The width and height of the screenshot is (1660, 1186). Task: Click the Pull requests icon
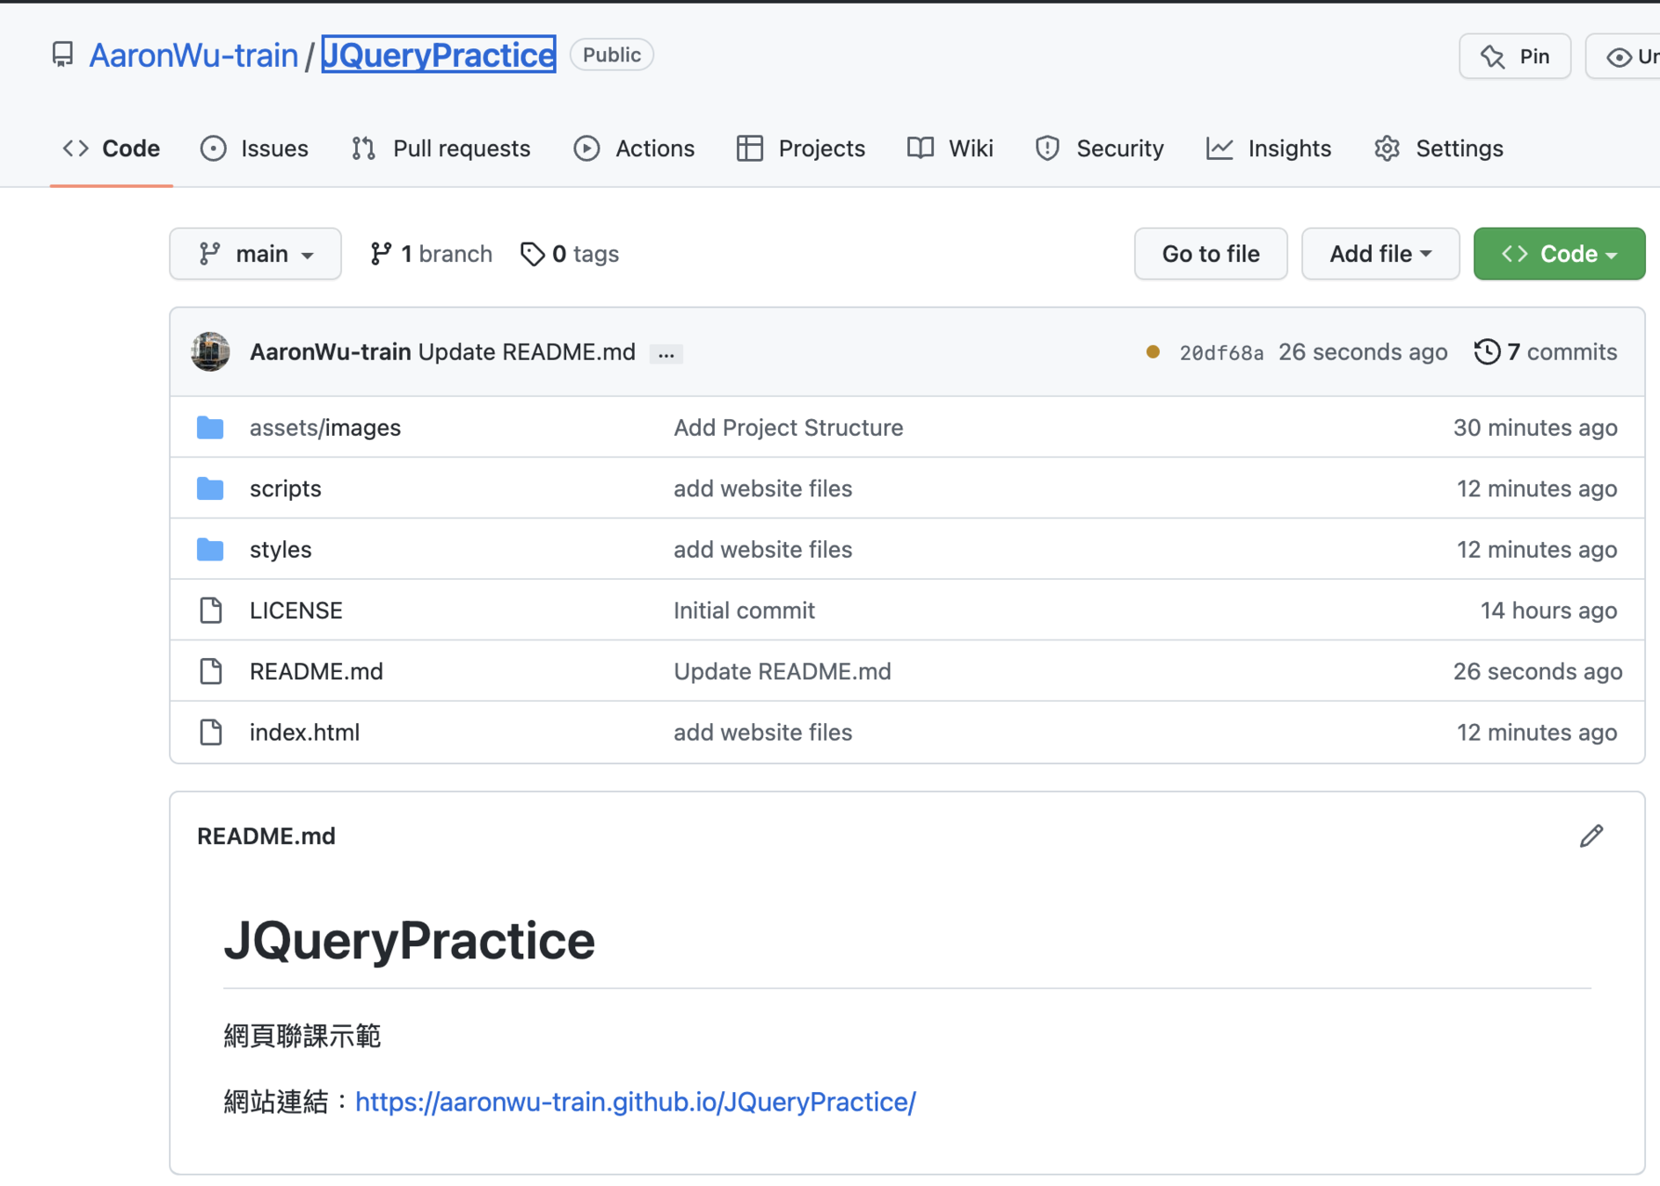[363, 148]
